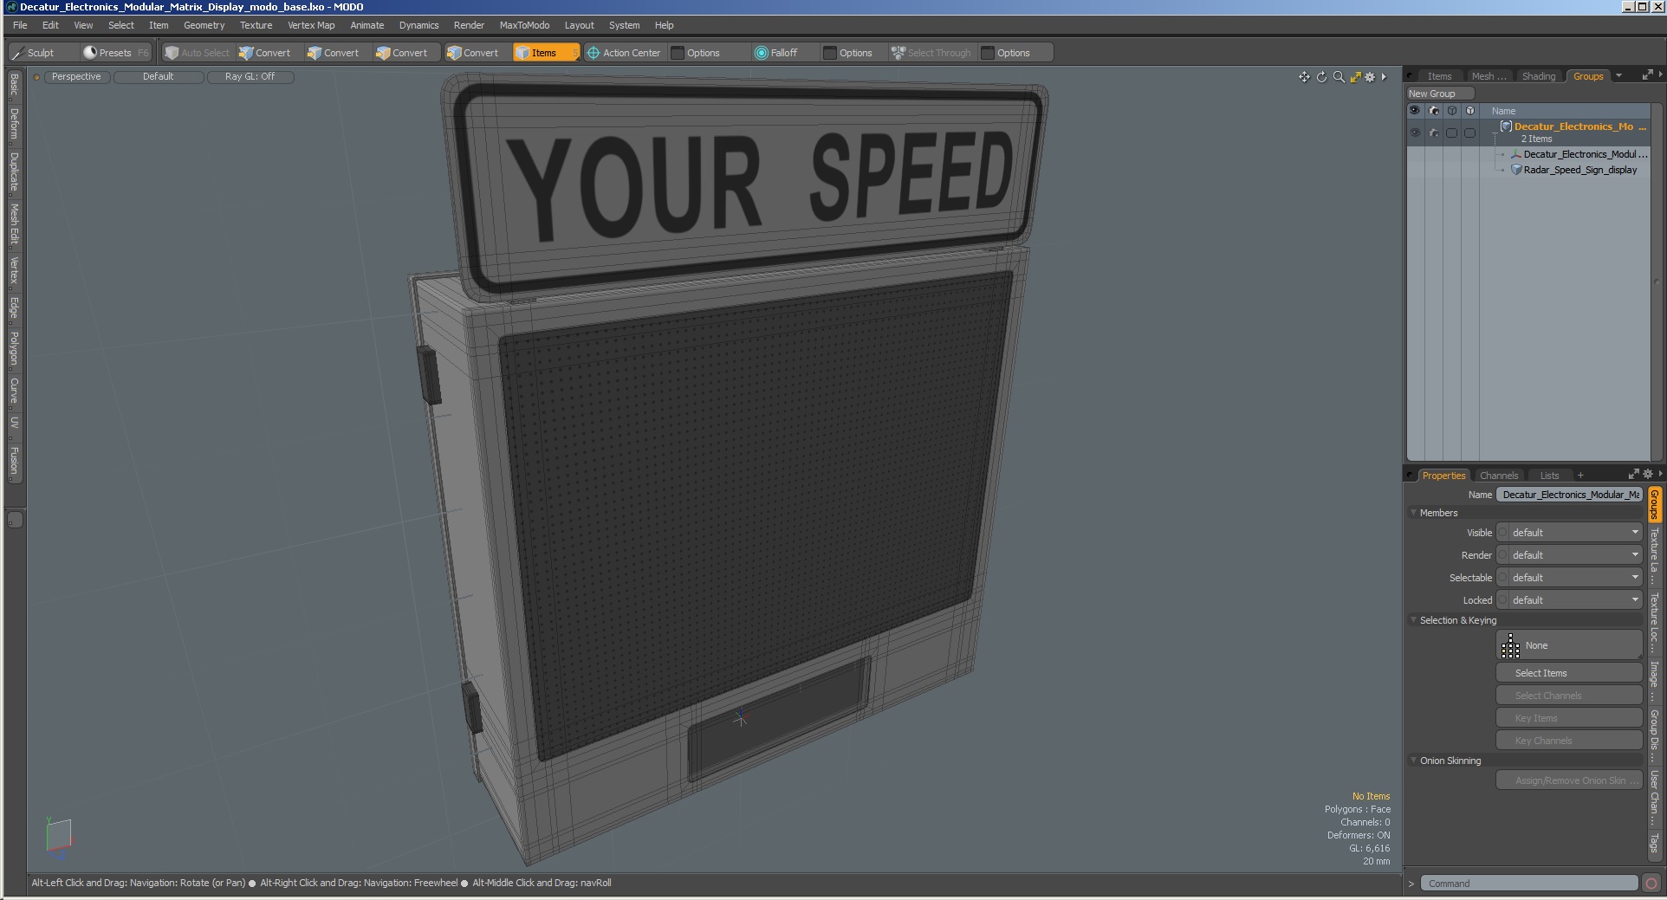Toggle render camera for Decatur_Electronics group
Screen dimensions: 1667x900
tap(1434, 133)
